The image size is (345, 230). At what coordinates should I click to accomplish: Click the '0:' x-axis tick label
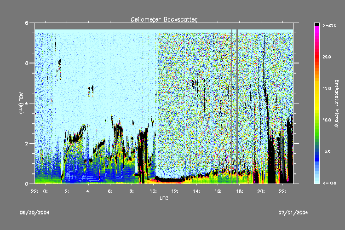[46, 191]
